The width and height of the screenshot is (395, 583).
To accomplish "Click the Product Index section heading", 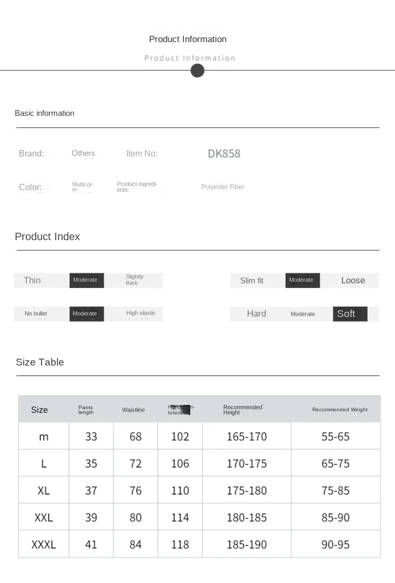I will 47,236.
